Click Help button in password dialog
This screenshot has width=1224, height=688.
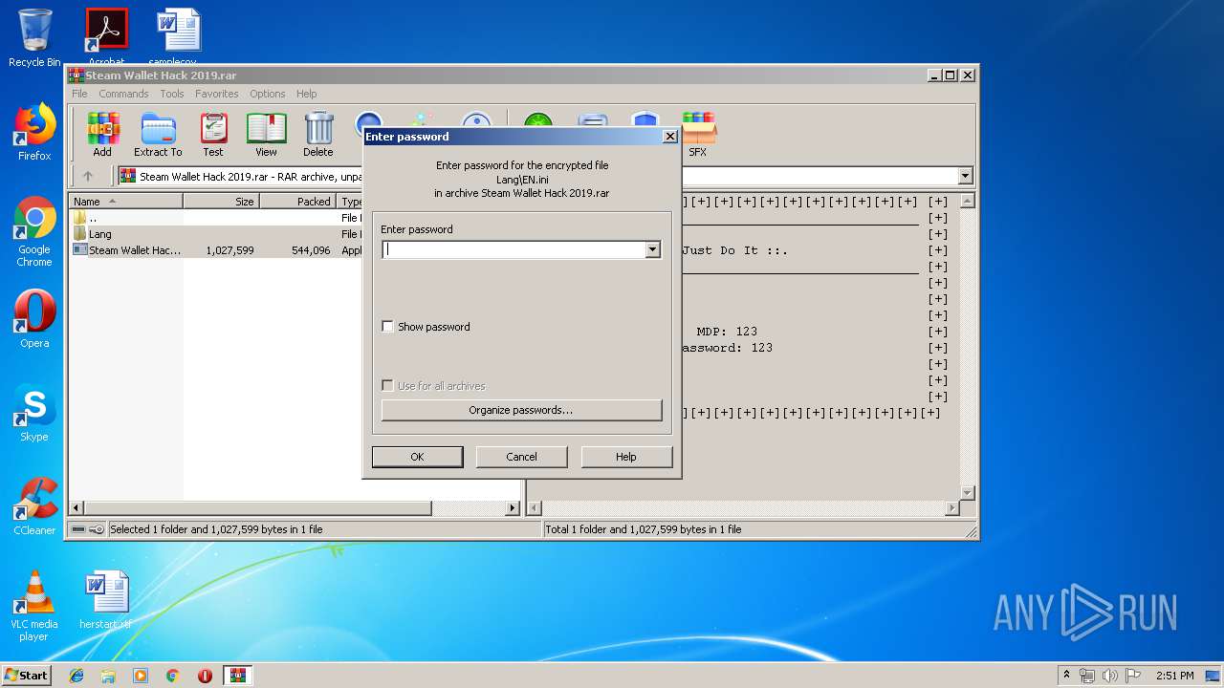click(626, 457)
